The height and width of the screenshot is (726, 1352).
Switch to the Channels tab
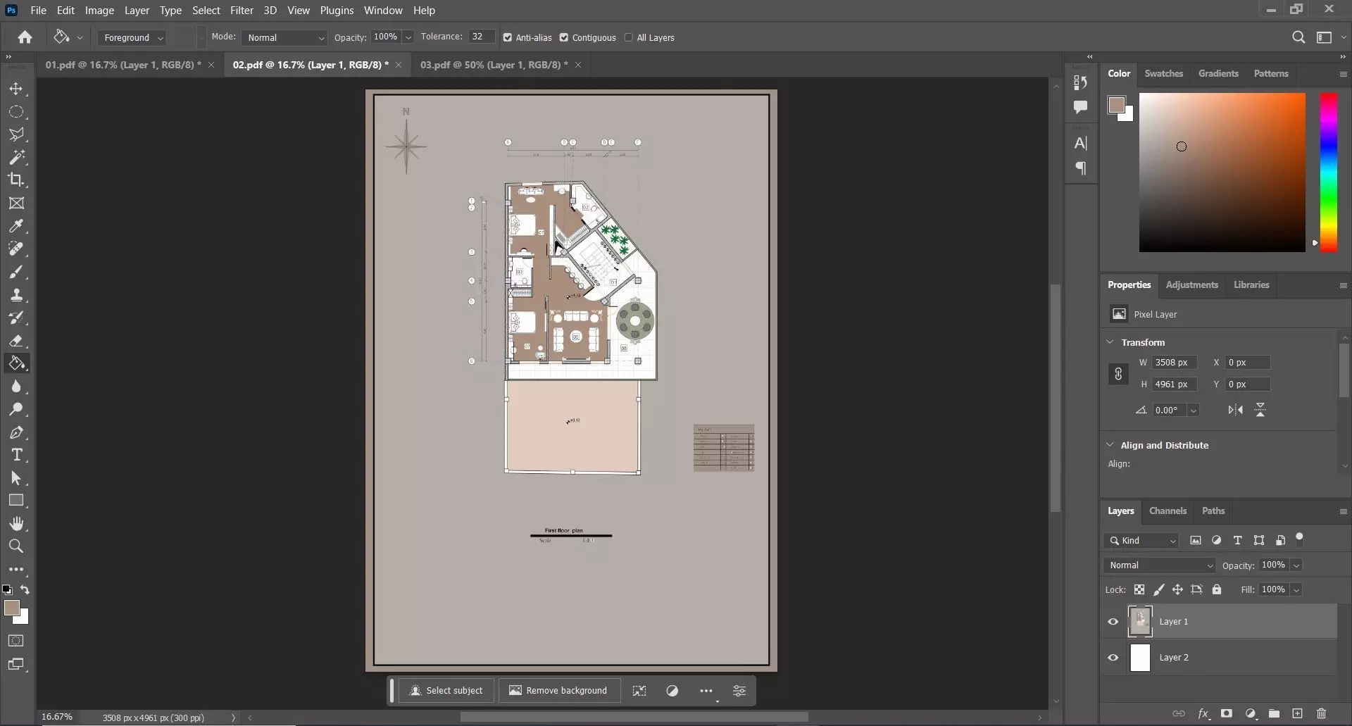click(x=1168, y=511)
